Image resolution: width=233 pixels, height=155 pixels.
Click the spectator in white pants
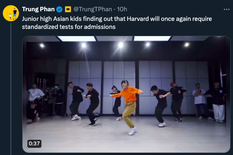(217, 102)
